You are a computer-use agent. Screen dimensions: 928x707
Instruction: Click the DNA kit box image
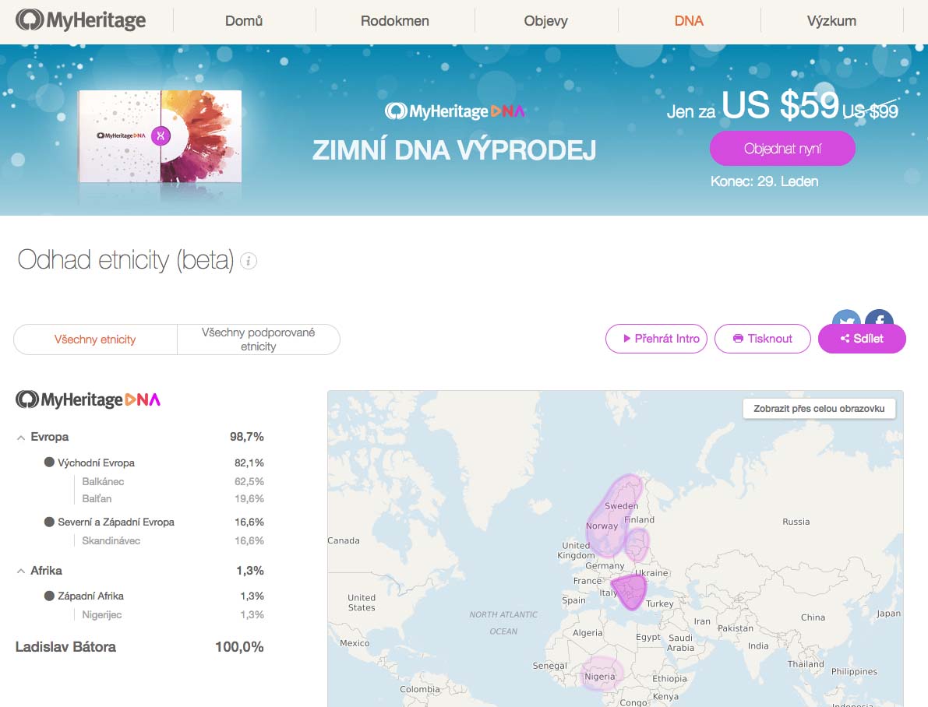click(x=160, y=137)
